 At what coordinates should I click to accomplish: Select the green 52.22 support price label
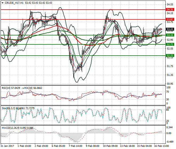(x=170, y=55)
